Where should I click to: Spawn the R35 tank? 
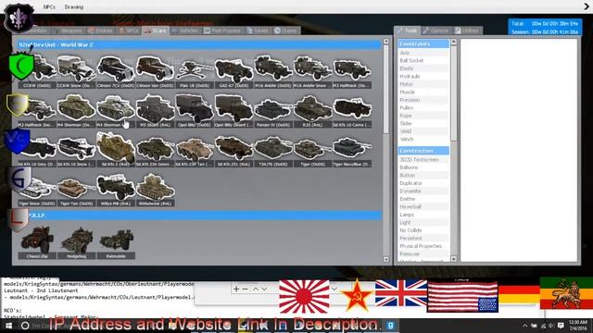pyautogui.click(x=312, y=111)
